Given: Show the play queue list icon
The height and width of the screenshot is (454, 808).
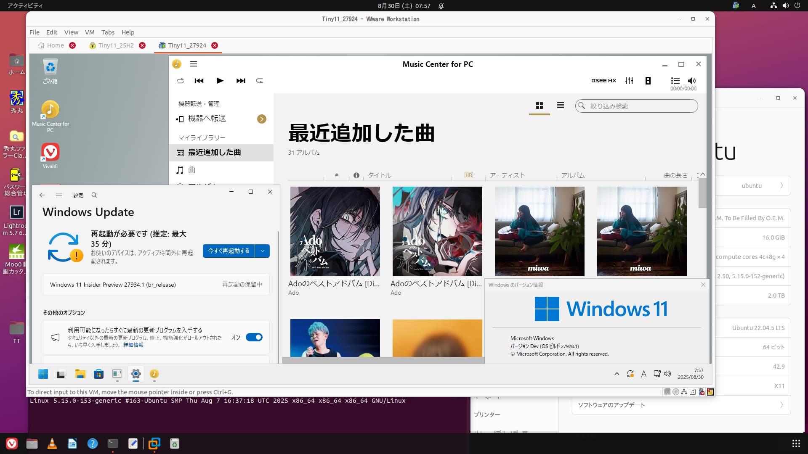Looking at the screenshot, I should tap(675, 80).
